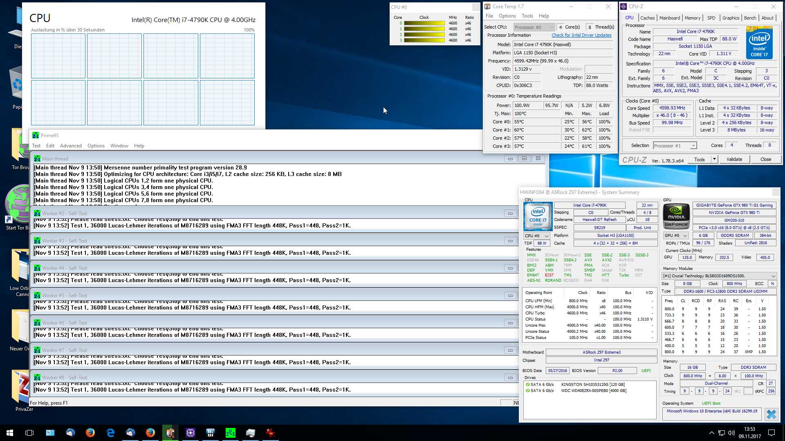Click the Intel Core i7 logo in HWiNFO
Viewport: 785px width, 441px height.
coord(538,216)
